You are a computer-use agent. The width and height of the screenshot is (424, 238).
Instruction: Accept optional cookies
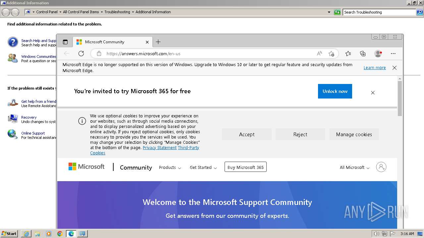pos(247,134)
